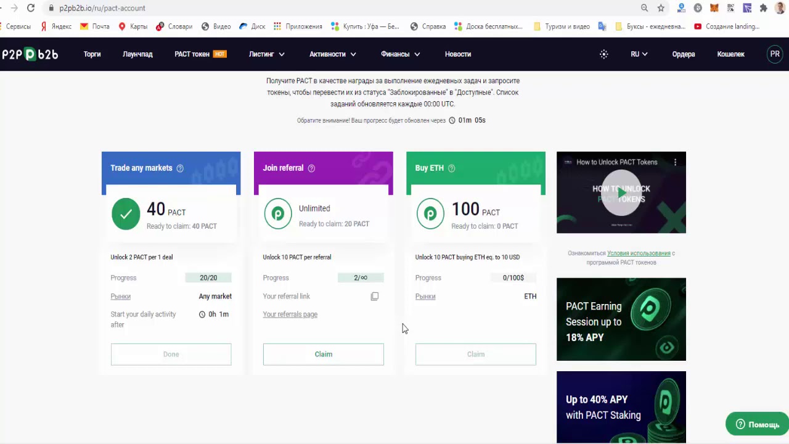Click the green checkmark icon on Trade card

pyautogui.click(x=126, y=215)
